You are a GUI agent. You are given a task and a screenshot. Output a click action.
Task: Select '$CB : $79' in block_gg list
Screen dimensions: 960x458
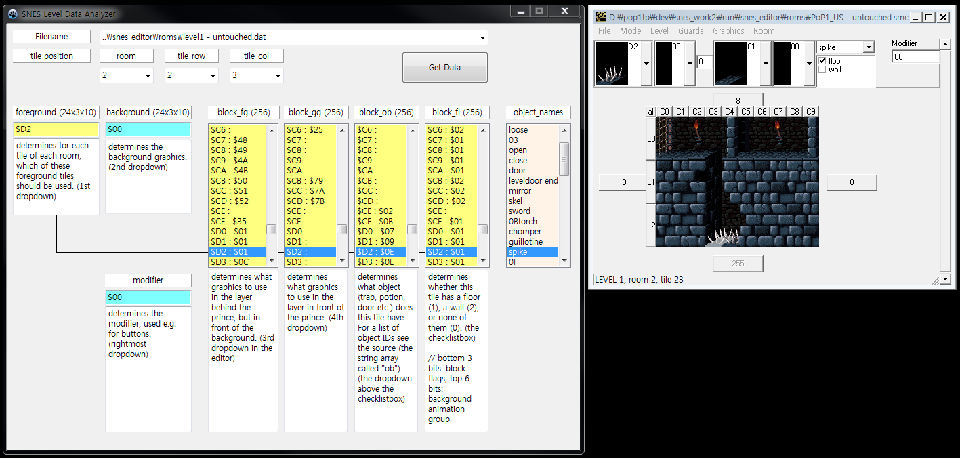(x=310, y=181)
